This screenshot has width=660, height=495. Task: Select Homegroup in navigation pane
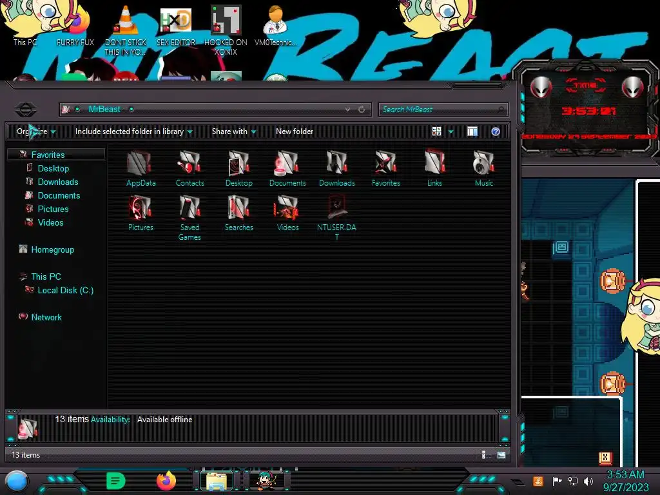point(52,249)
